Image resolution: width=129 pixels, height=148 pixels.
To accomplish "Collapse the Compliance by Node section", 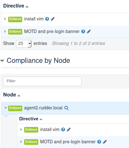I will pos(2,61).
